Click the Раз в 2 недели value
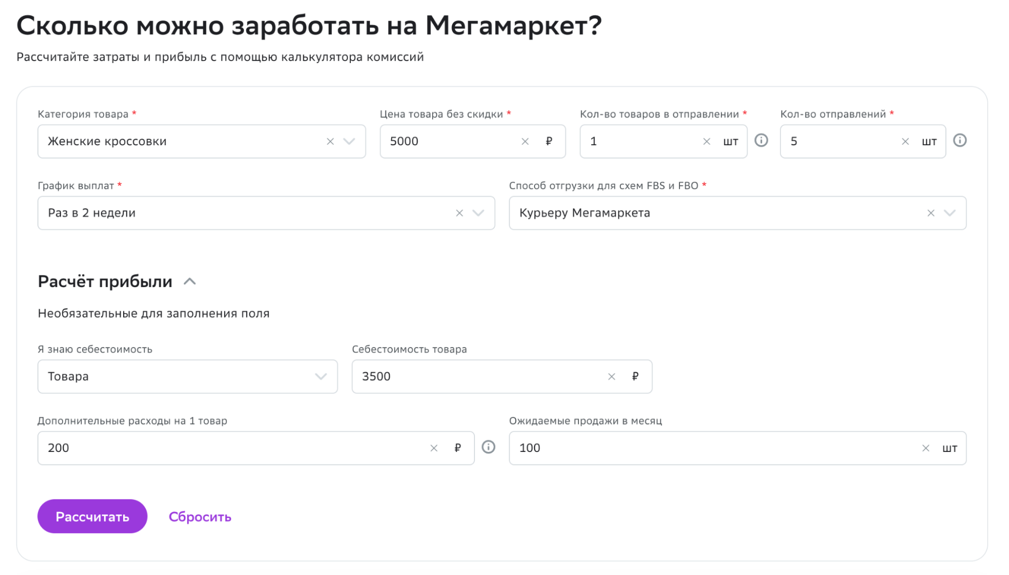This screenshot has width=1009, height=575. tap(92, 213)
